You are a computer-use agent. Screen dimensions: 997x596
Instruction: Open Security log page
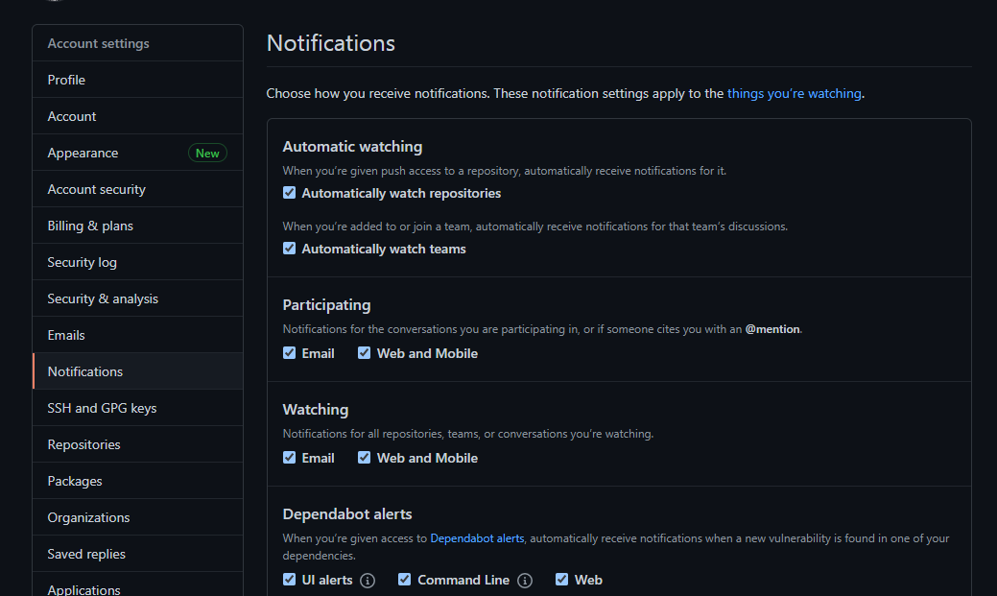click(x=137, y=262)
